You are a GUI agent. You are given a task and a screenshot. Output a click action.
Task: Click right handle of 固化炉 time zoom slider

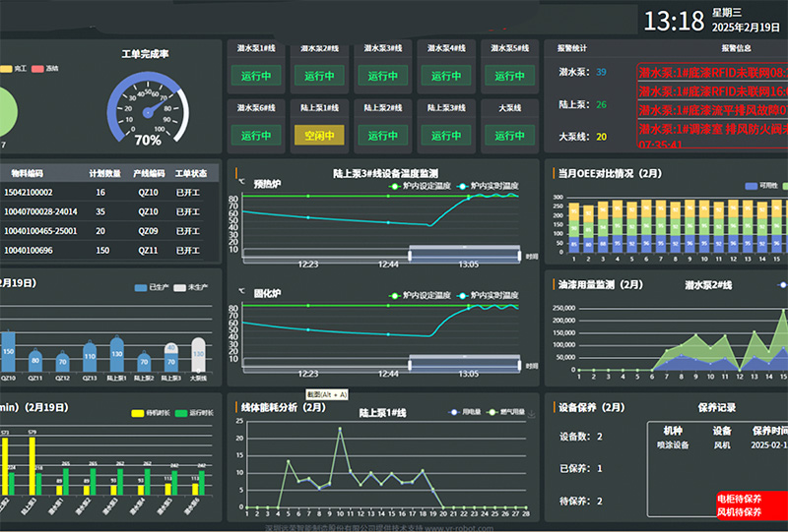pos(520,366)
